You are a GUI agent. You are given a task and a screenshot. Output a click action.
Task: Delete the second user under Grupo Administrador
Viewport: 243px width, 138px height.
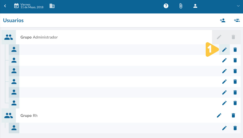pos(235,60)
